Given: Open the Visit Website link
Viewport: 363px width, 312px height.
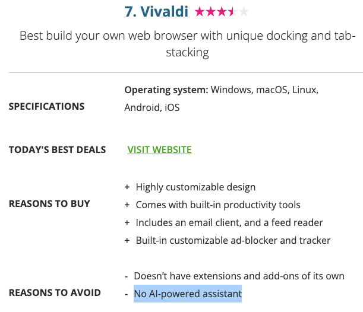Looking at the screenshot, I should click(x=159, y=149).
